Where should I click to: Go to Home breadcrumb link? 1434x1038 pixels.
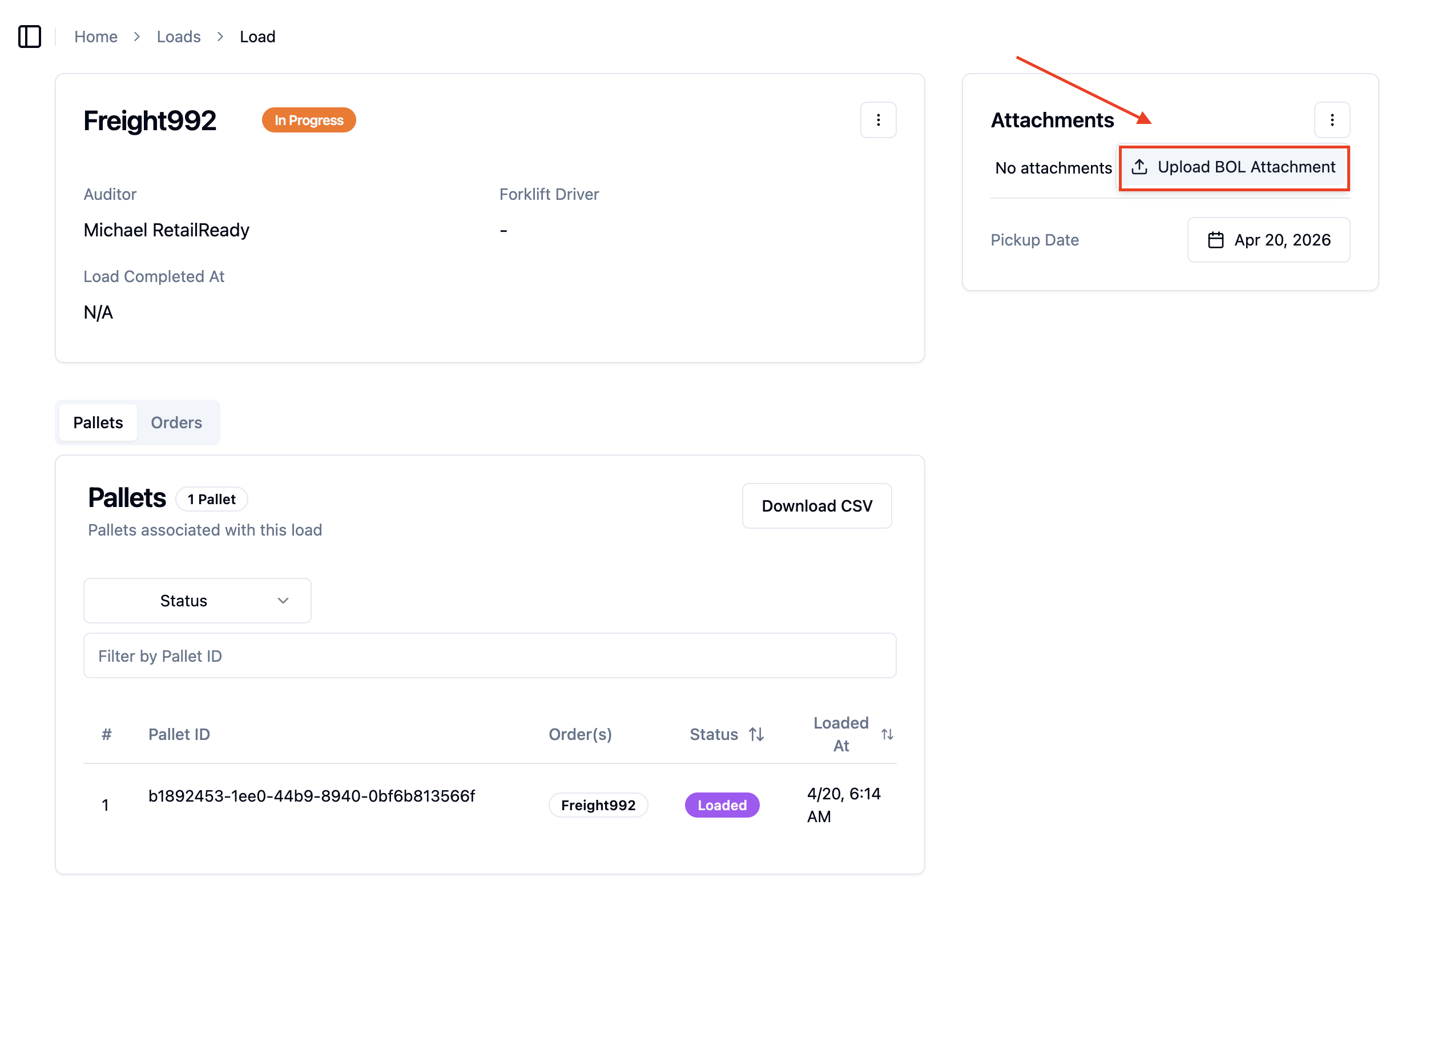pos(96,37)
